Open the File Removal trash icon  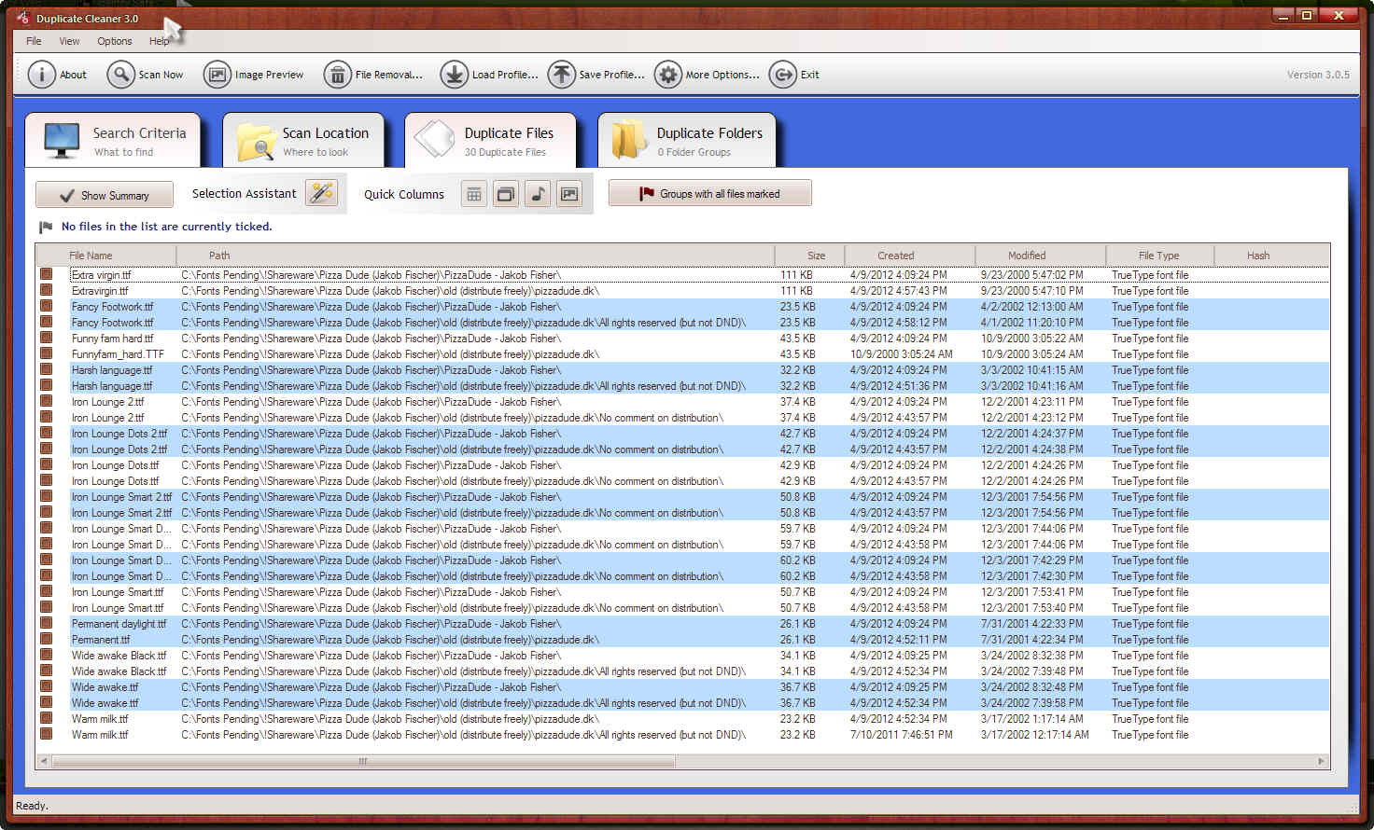click(337, 75)
